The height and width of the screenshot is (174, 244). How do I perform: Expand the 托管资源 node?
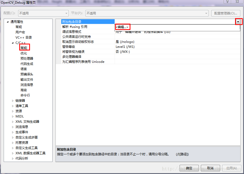pyautogui.click(x=13, y=143)
